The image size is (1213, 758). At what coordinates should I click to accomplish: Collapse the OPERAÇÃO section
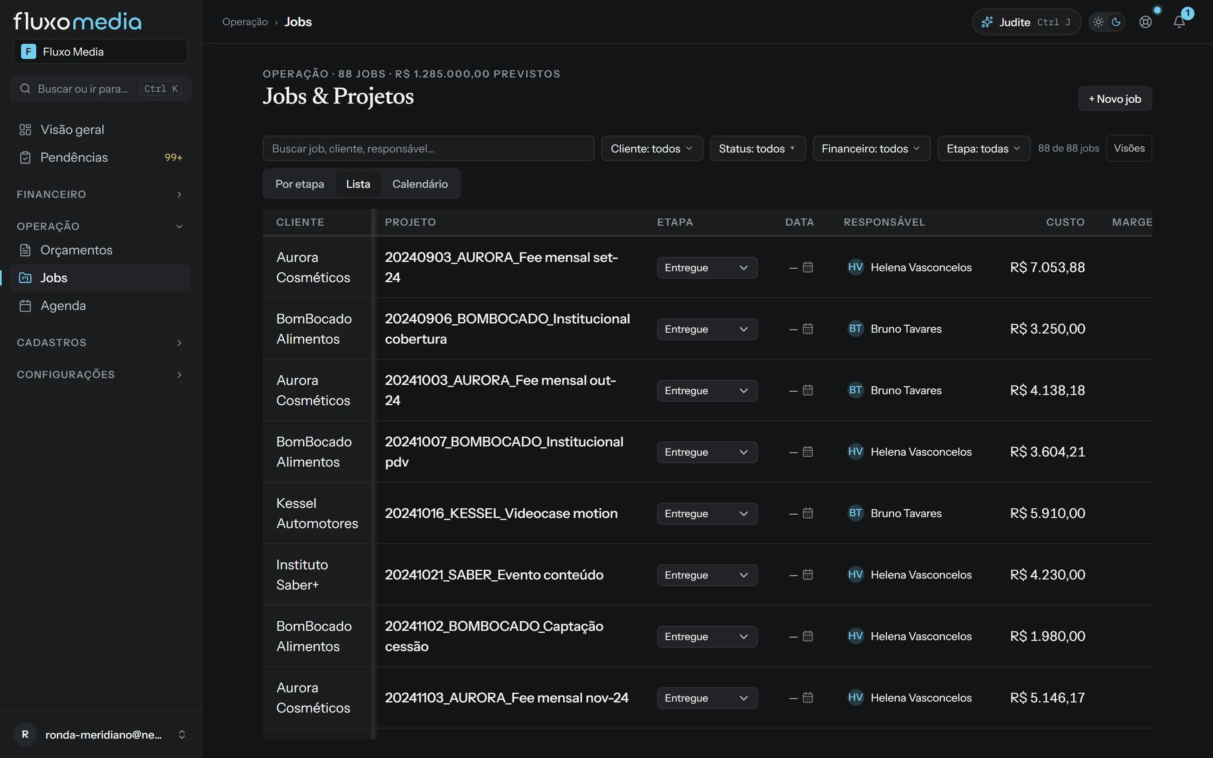(x=101, y=226)
